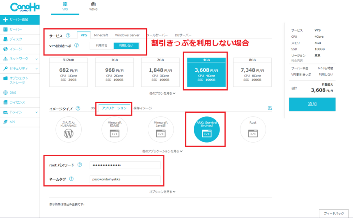353x218 pixels.
Task: Focus the ネームタグ input field
Action: tap(125, 179)
